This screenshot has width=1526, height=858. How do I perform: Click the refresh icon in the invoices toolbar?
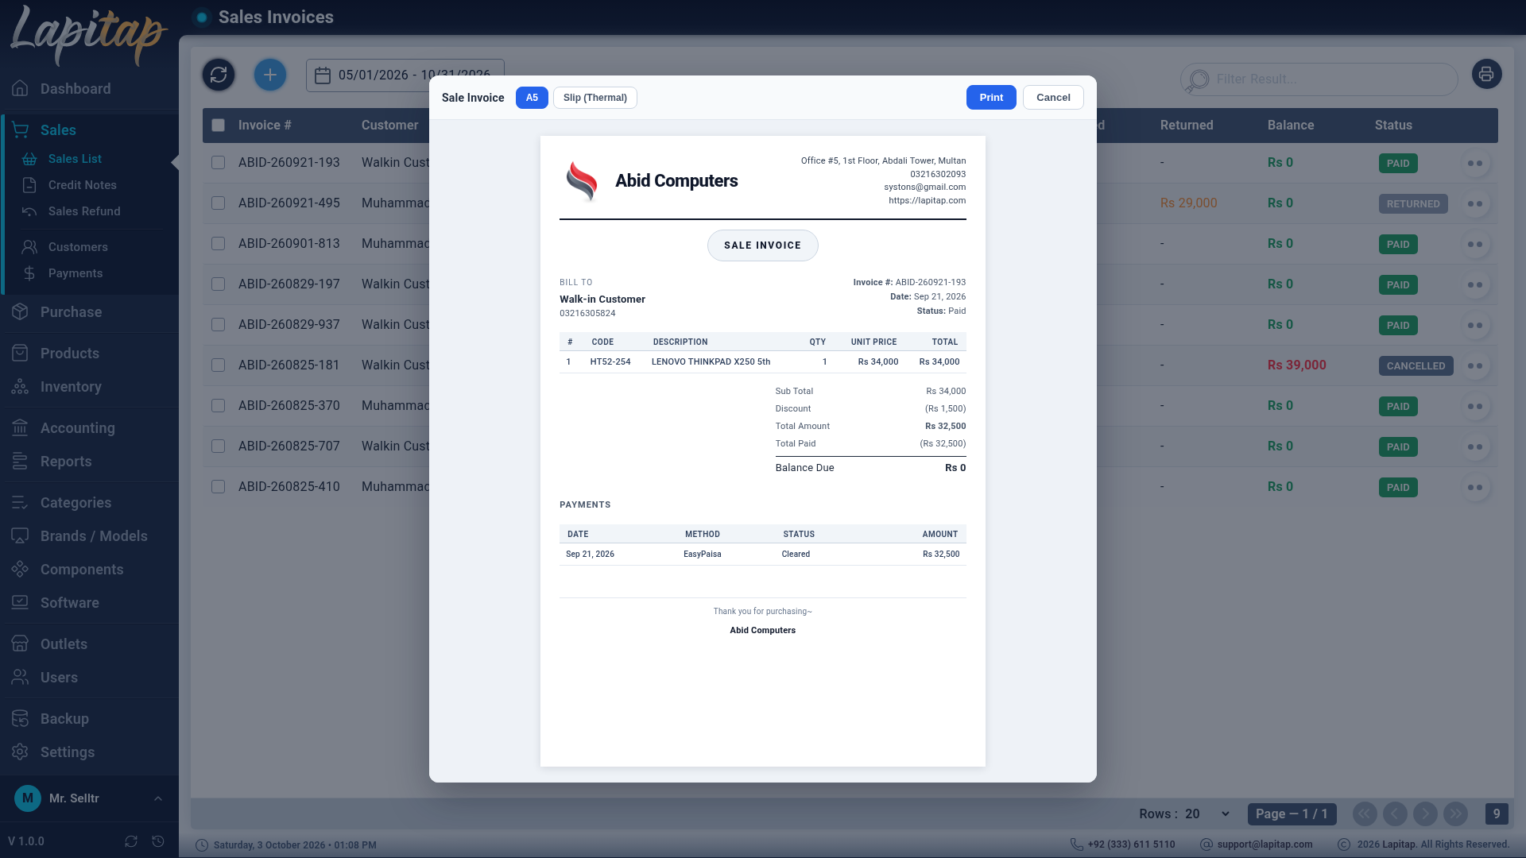pyautogui.click(x=219, y=75)
